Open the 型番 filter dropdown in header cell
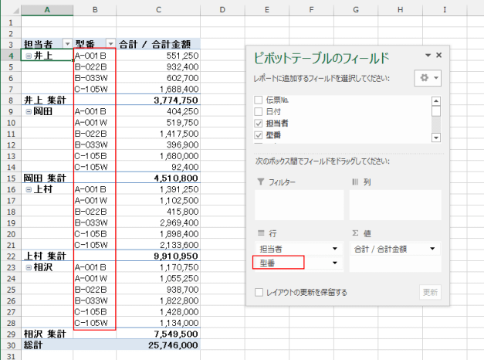This screenshot has height=360, width=484. tap(110, 44)
